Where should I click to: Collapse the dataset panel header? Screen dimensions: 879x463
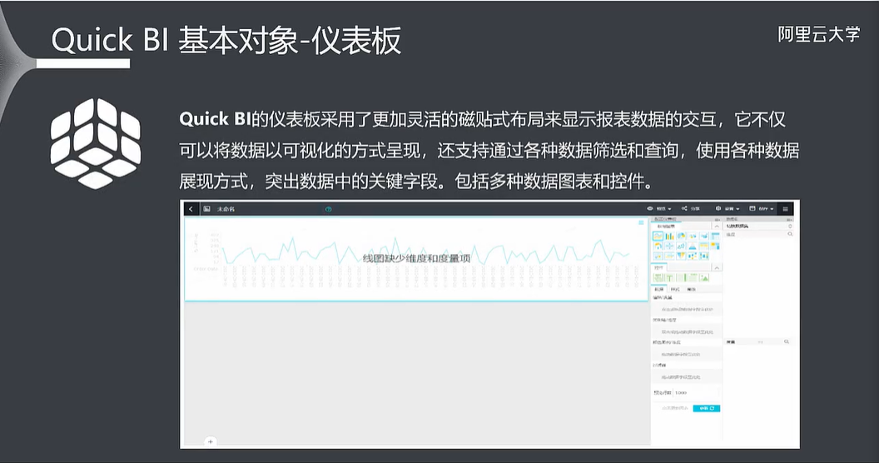pyautogui.click(x=789, y=219)
